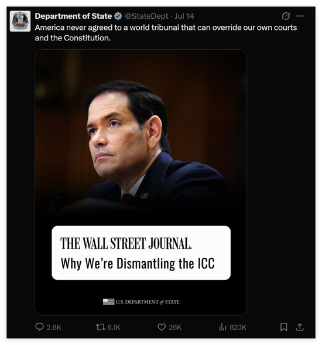Screen dimensions: 322x345
Task: Click the reply speech bubble icon
Action: (x=39, y=327)
